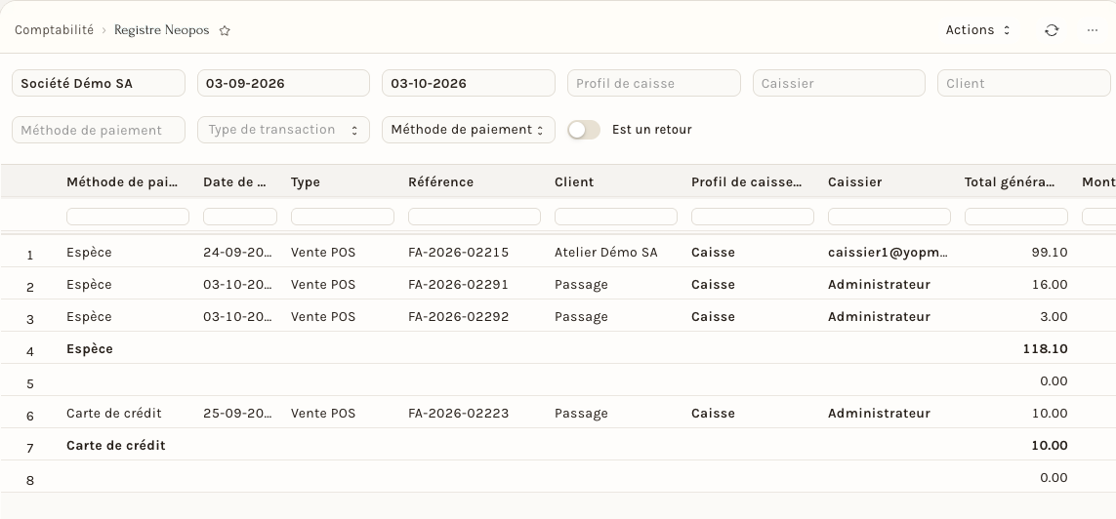
Task: Click the 25-09-20… date cell
Action: click(x=237, y=413)
